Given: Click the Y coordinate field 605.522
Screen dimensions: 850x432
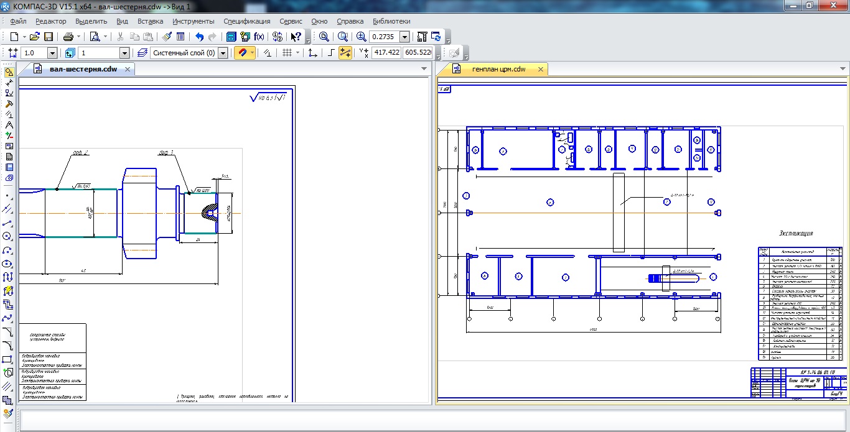Looking at the screenshot, I should point(418,53).
